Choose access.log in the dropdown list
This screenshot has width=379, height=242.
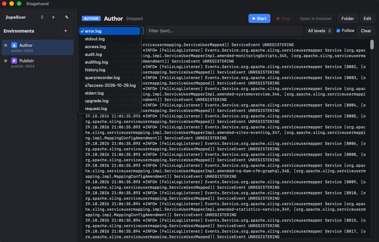click(110, 46)
